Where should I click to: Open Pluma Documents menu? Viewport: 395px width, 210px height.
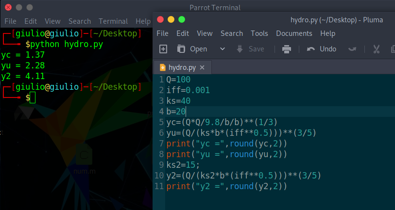[x=294, y=33]
